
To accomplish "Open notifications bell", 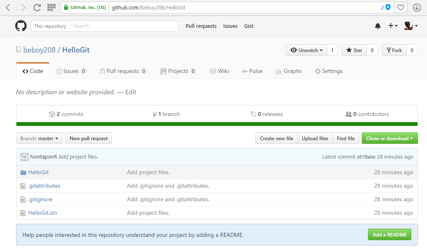I will pos(378,26).
